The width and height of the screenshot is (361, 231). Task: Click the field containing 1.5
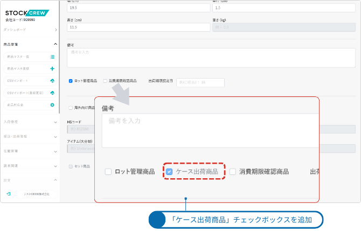coord(284,8)
